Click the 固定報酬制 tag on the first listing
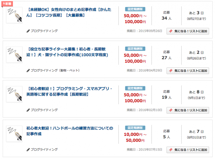 coord(135,9)
